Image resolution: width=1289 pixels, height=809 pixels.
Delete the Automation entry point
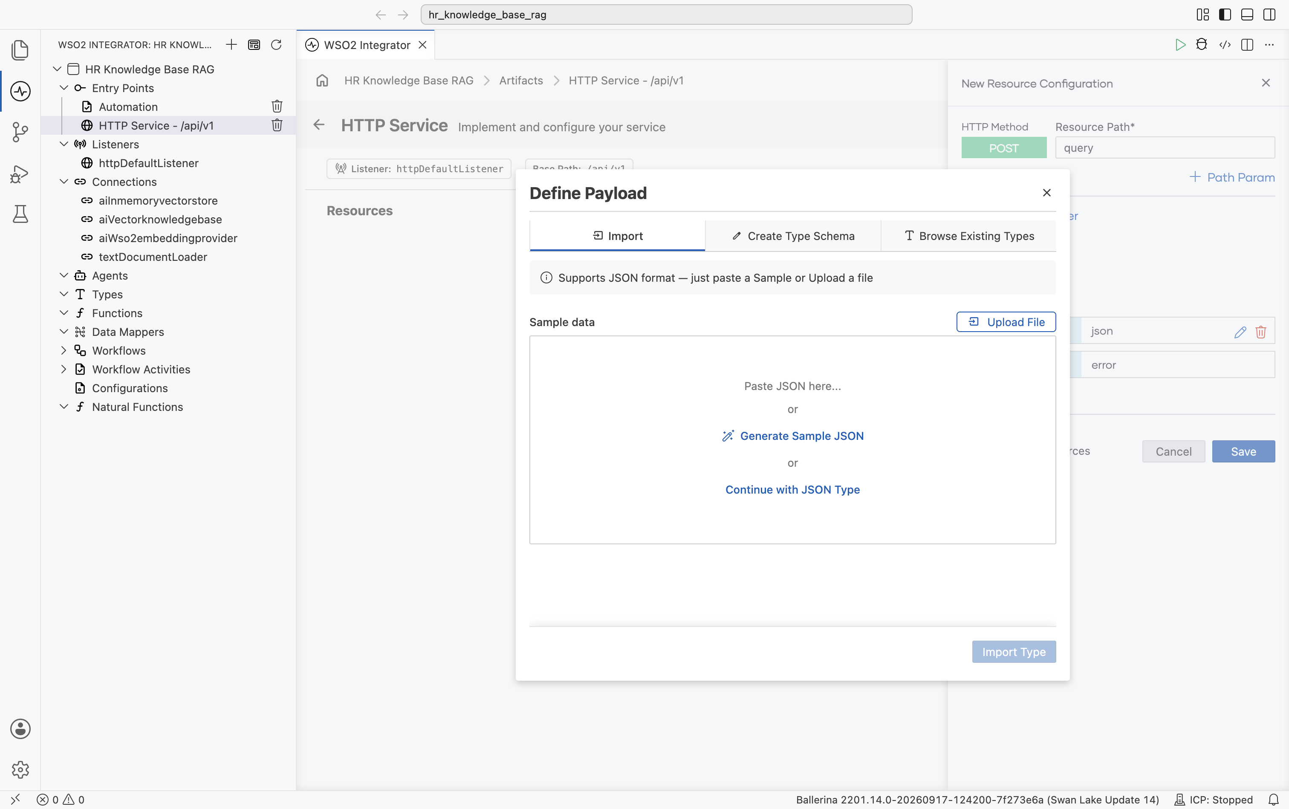[277, 107]
